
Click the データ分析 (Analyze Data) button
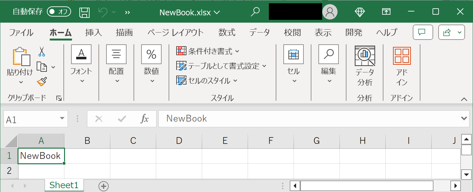point(365,66)
